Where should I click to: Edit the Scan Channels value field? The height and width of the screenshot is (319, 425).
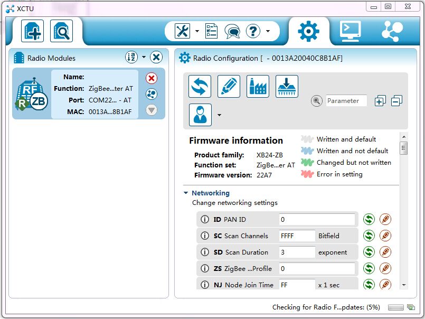coord(297,236)
